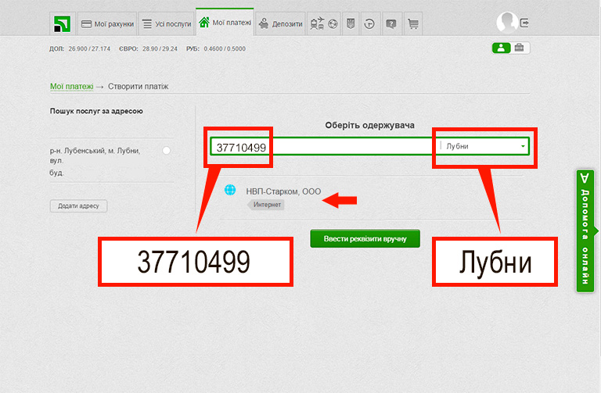Open the archive clock icon in toolbar
Viewport: 601px width, 393px height.
coord(369,24)
